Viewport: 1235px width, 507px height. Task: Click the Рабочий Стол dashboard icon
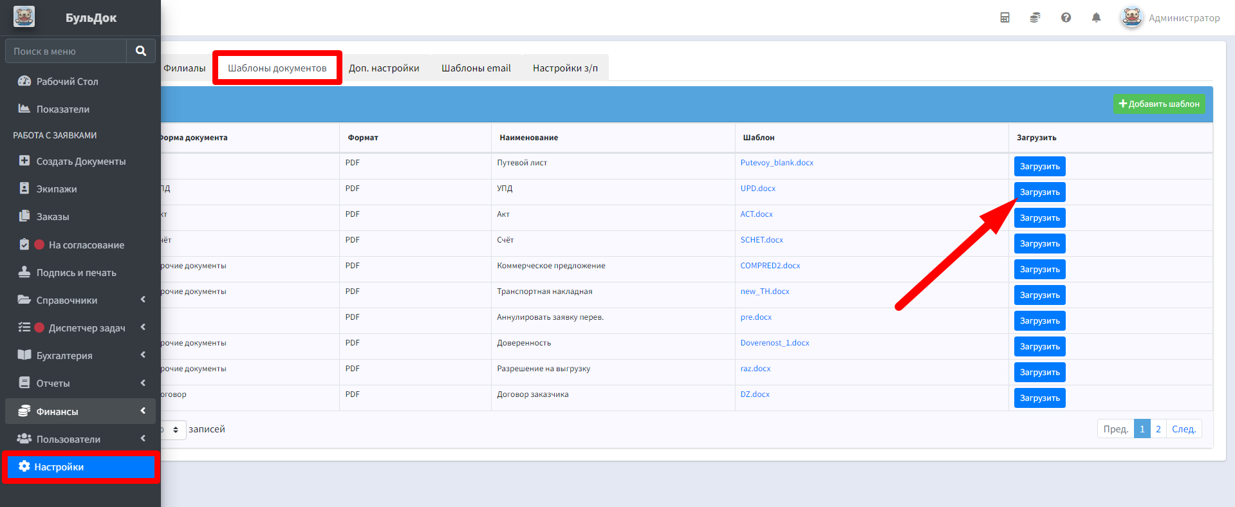pyautogui.click(x=24, y=81)
